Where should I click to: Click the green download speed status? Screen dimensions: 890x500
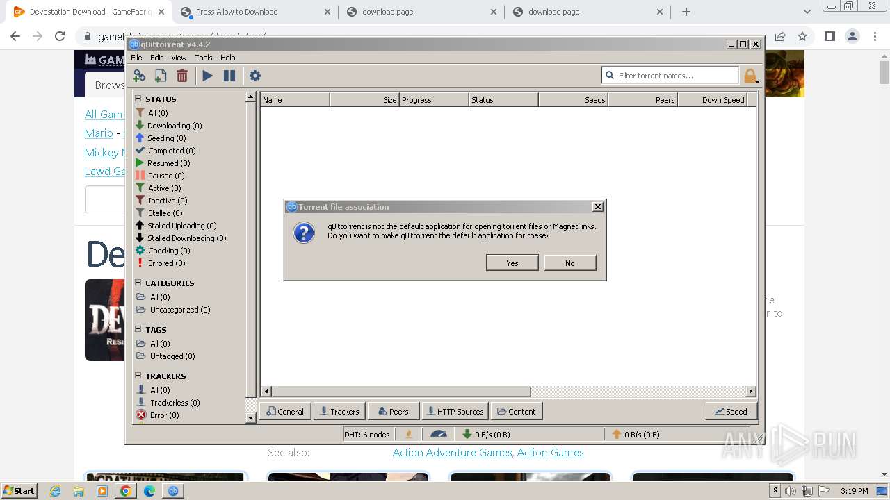(486, 435)
